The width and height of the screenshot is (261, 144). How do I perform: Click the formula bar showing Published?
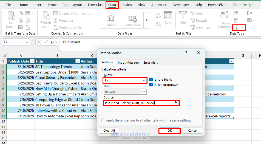[160, 44]
